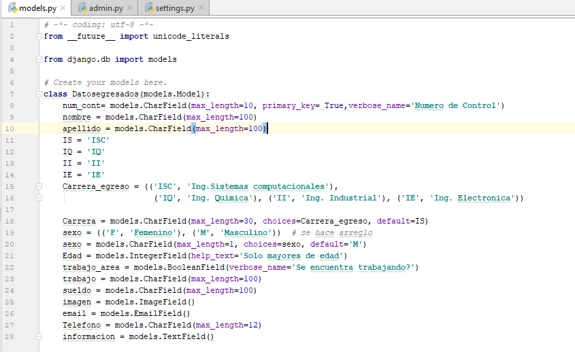
Task: Click 'models.ImageField()' on line 25
Action: [x=150, y=302]
